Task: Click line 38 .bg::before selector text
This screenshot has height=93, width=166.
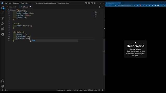Action: pos(18,32)
